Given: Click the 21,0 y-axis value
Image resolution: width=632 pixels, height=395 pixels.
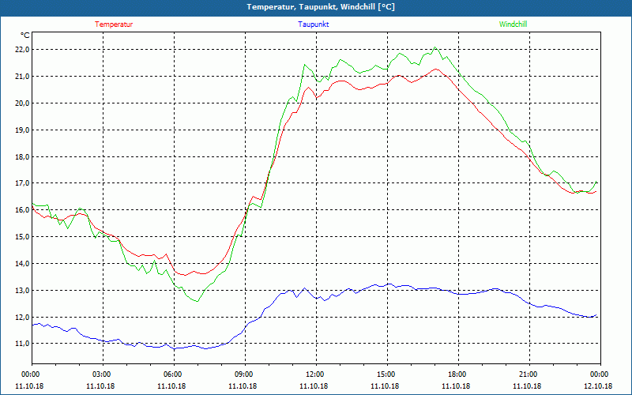Looking at the screenshot, I should click(23, 76).
